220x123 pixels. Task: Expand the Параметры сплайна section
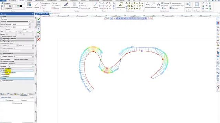(x=17, y=39)
